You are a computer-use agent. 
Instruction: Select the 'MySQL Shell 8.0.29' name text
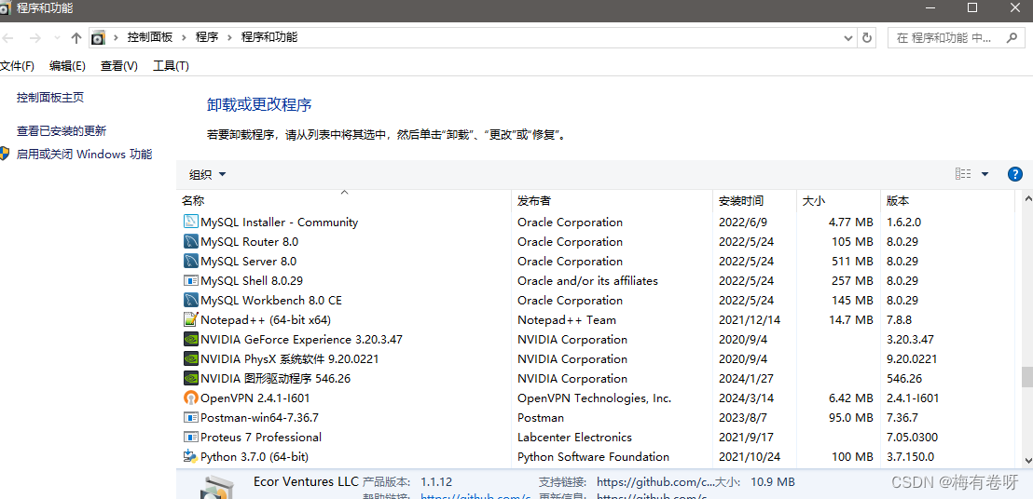(252, 281)
